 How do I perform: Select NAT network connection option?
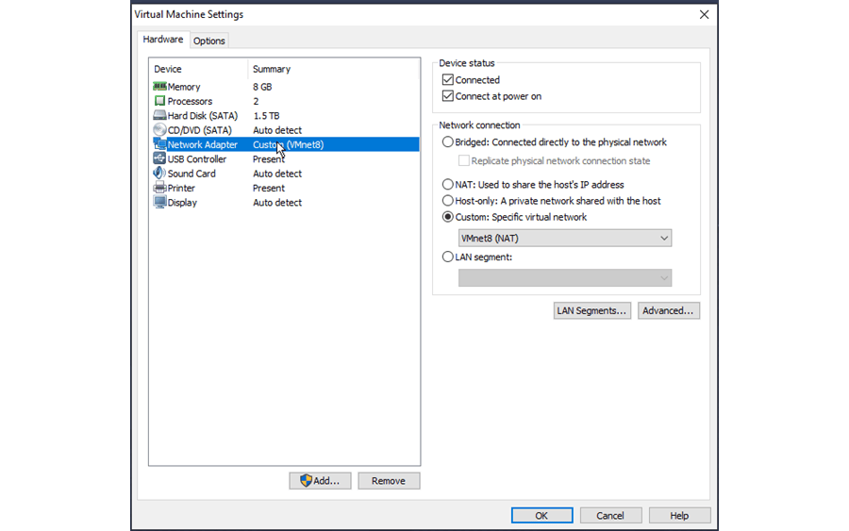(448, 185)
